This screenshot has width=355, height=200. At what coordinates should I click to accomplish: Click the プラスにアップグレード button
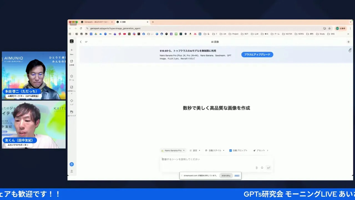click(257, 54)
